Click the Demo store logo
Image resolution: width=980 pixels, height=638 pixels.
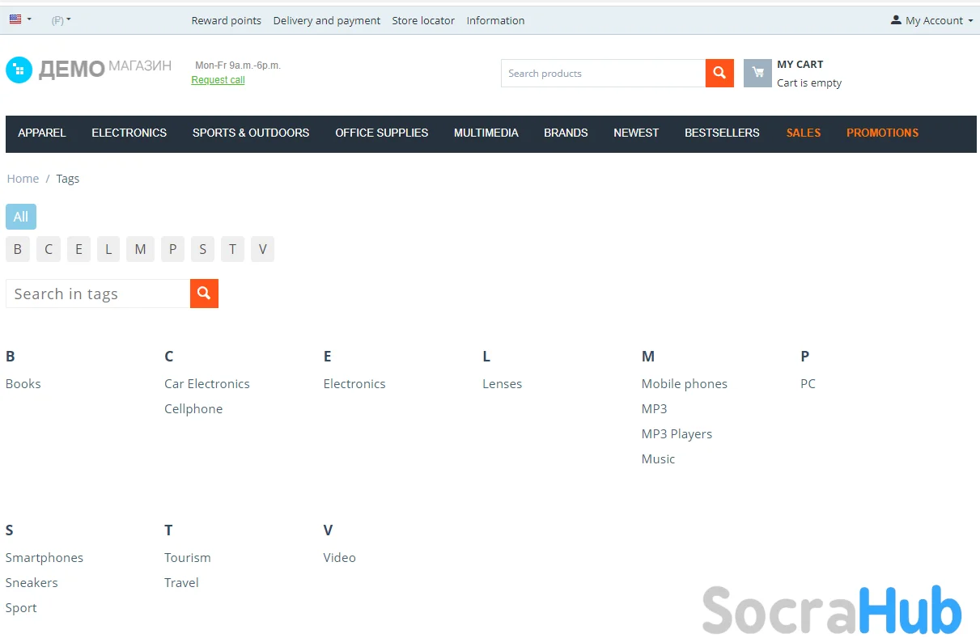pos(88,70)
